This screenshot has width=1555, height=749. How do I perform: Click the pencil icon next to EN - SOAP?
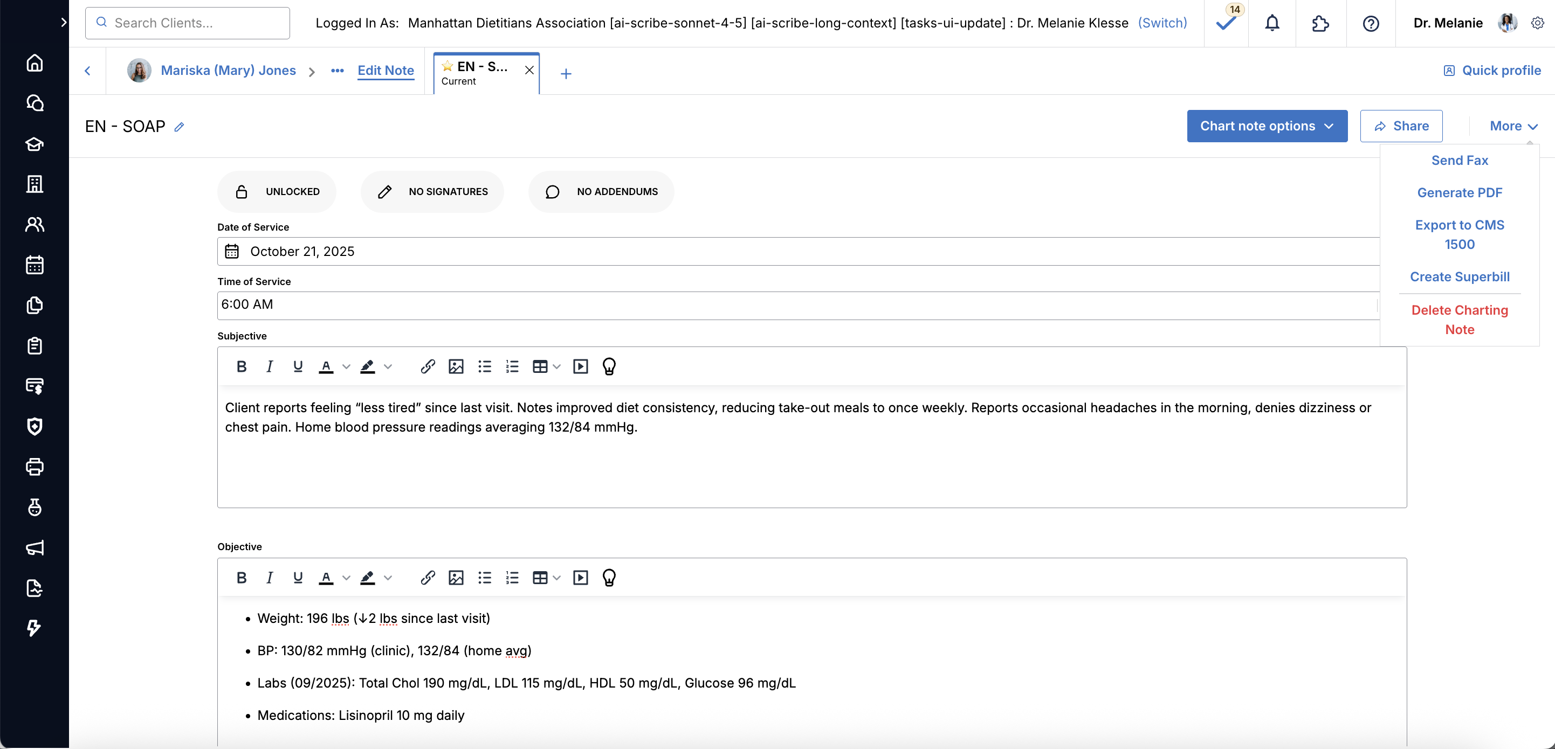180,127
